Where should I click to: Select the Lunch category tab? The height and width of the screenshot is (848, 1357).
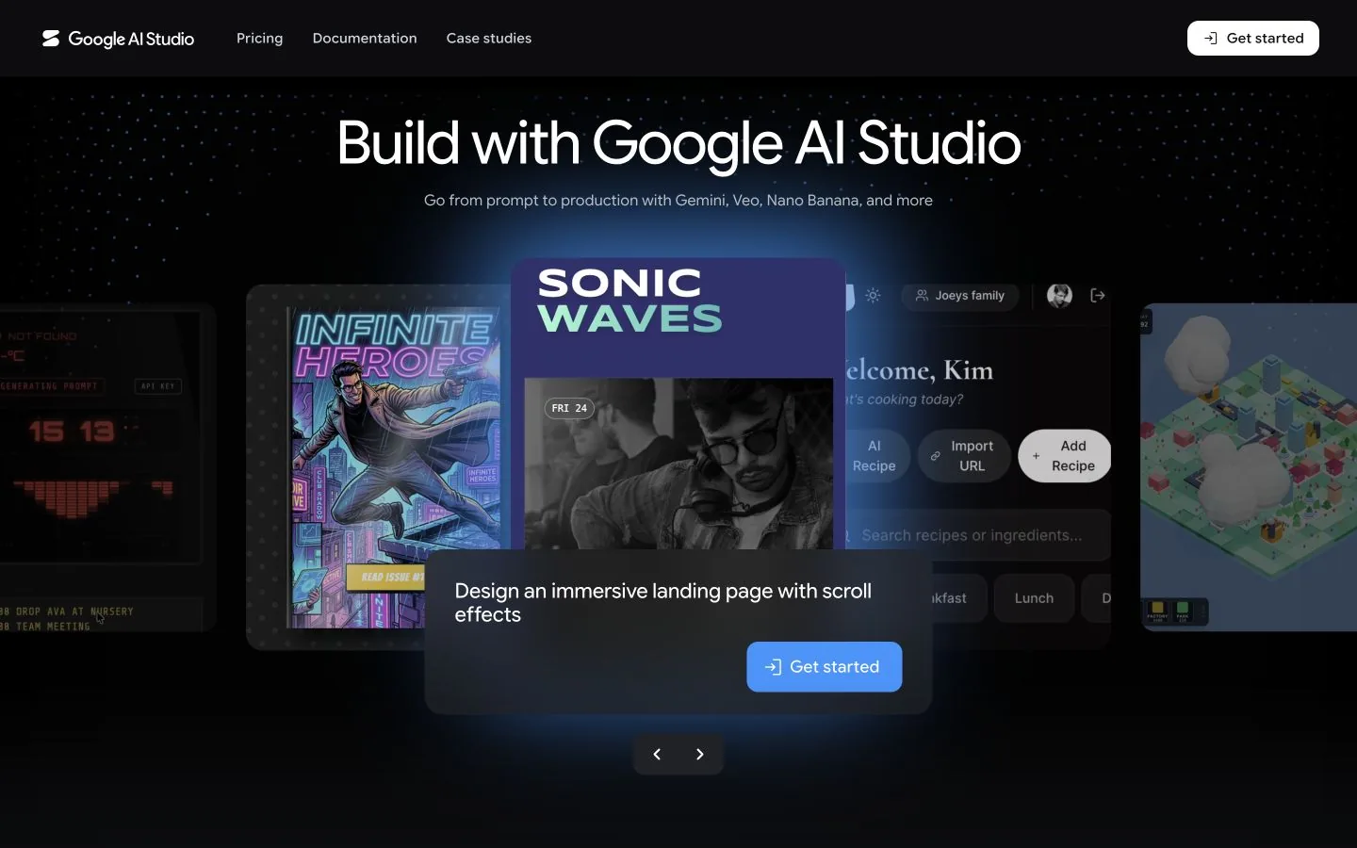[1034, 598]
